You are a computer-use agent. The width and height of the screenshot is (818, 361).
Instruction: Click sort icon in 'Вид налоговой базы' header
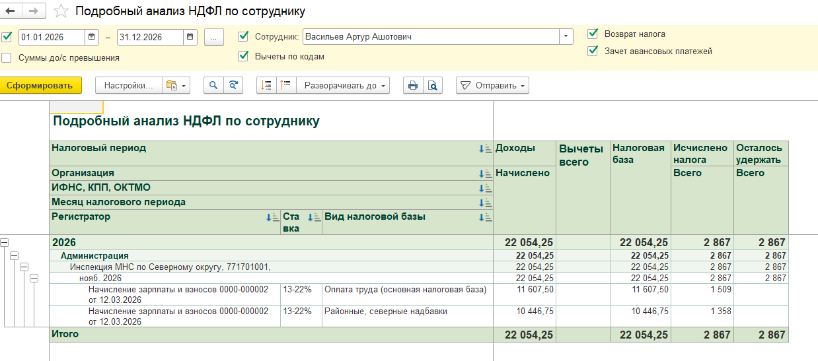(x=485, y=217)
